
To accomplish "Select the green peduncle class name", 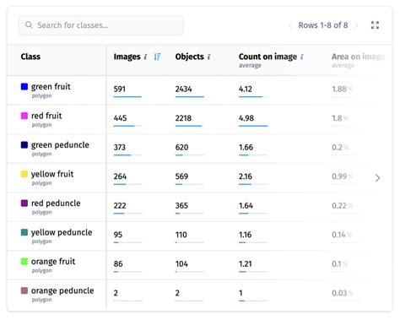I will click(60, 145).
